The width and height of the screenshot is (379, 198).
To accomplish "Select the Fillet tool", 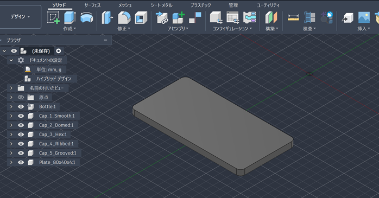I will [124, 17].
